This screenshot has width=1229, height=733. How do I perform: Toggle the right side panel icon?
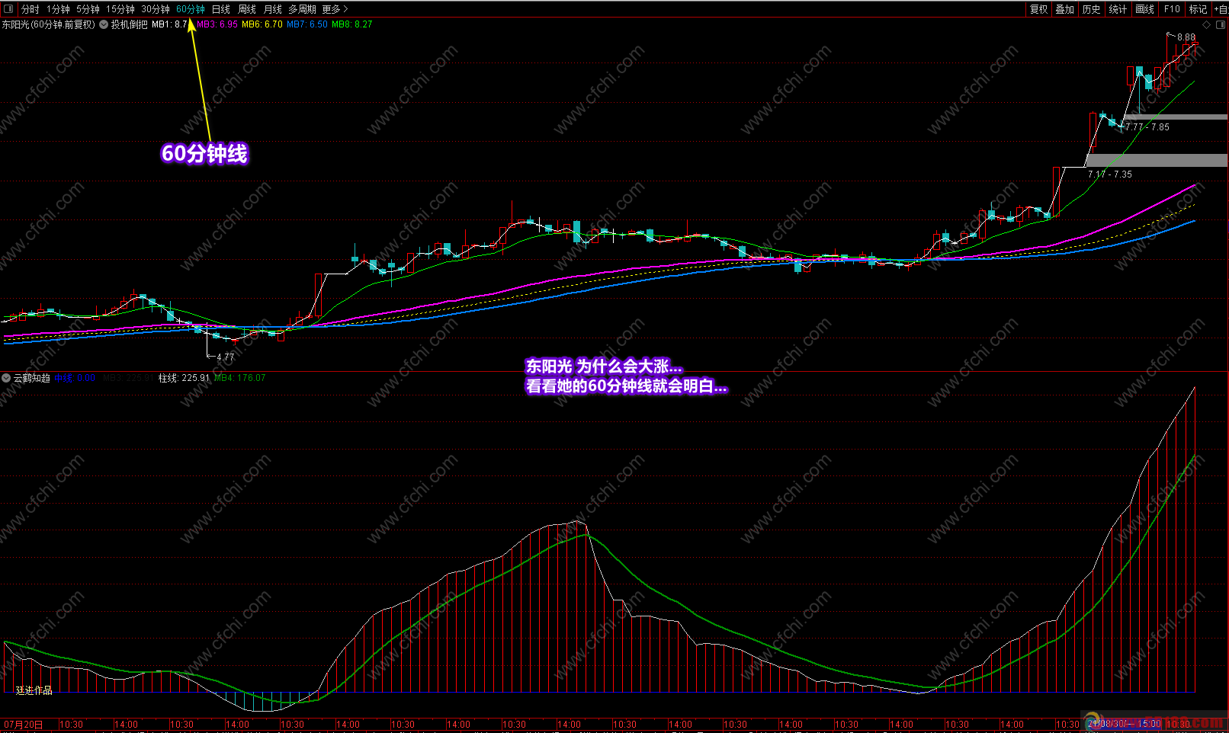1220,24
